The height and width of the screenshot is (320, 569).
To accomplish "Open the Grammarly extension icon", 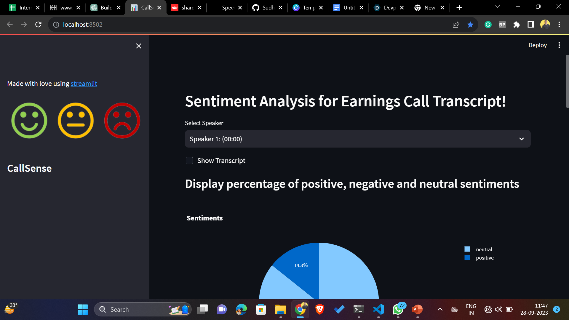I will (488, 25).
